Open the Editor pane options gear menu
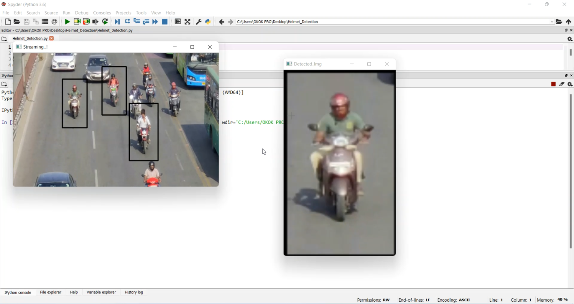This screenshot has height=304, width=574. [570, 39]
